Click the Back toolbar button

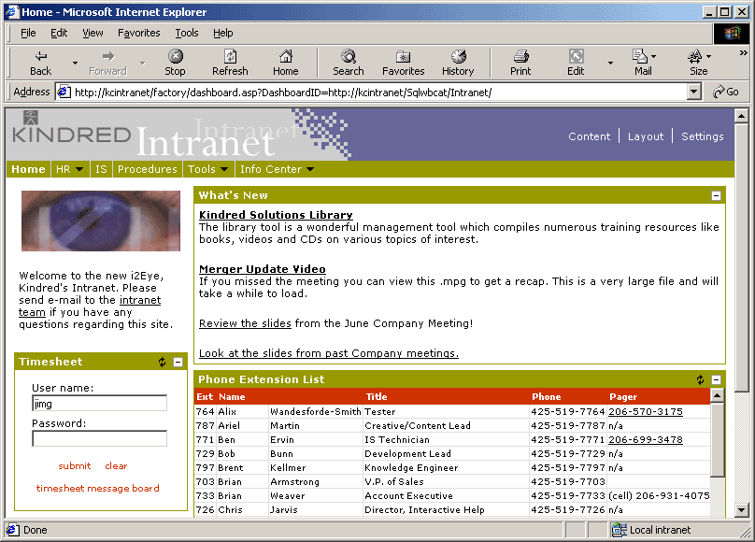coord(40,63)
